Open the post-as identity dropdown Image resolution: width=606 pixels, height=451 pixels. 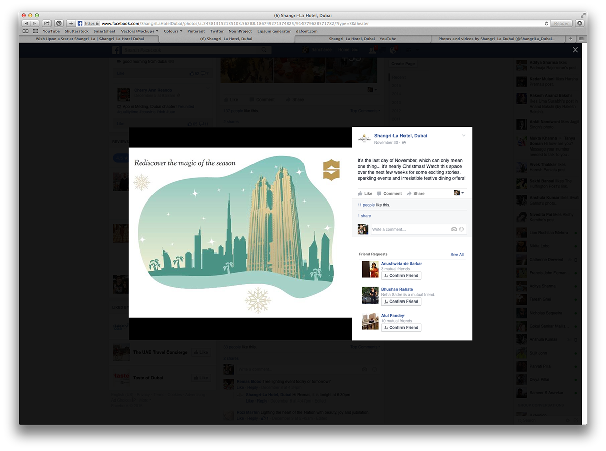[x=459, y=193]
